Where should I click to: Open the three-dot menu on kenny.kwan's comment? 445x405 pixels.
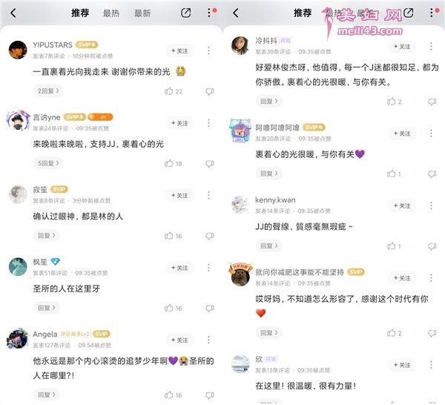coord(431,205)
